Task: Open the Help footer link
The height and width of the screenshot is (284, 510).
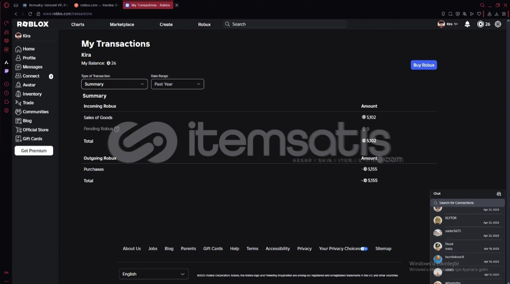Action: [235, 248]
